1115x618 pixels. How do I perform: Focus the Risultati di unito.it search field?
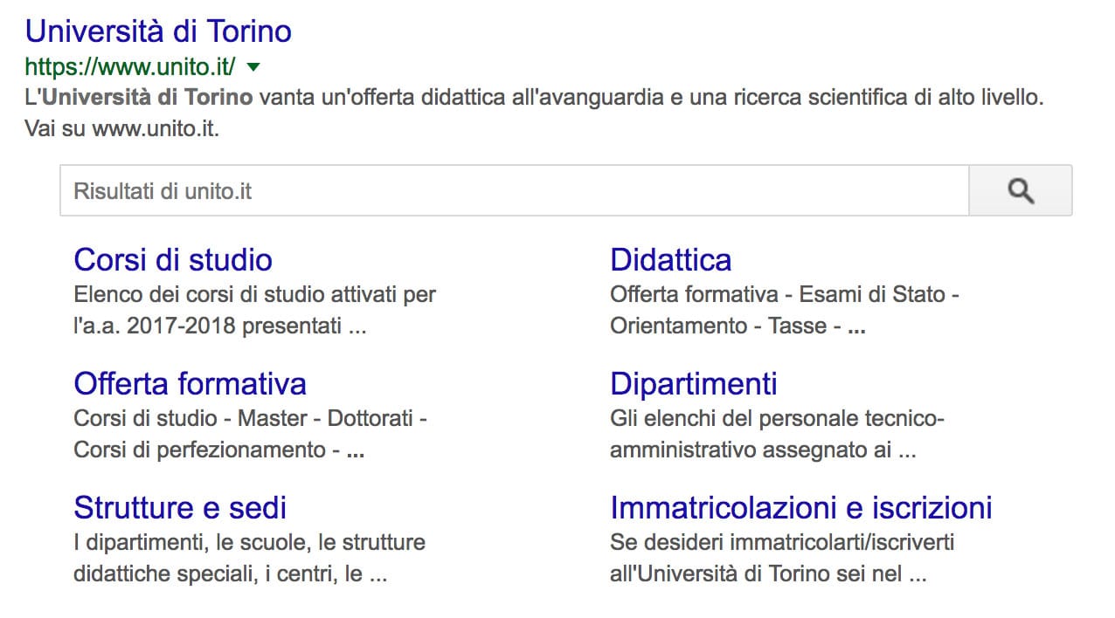(514, 190)
